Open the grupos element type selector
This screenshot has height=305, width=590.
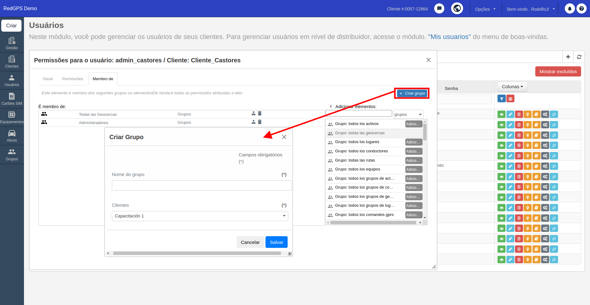coord(408,114)
